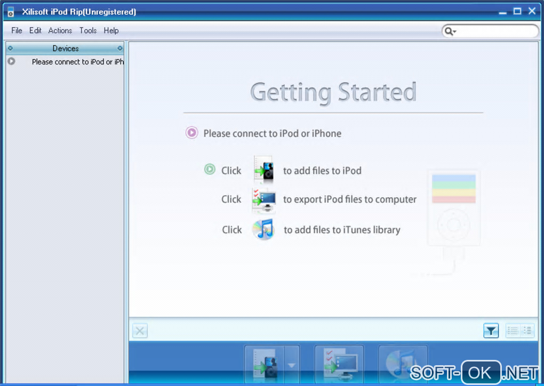
Task: Open the Actions menu
Action: point(60,30)
